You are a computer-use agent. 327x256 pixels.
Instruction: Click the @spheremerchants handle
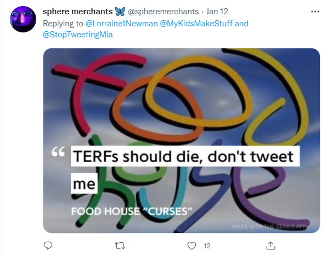[163, 12]
